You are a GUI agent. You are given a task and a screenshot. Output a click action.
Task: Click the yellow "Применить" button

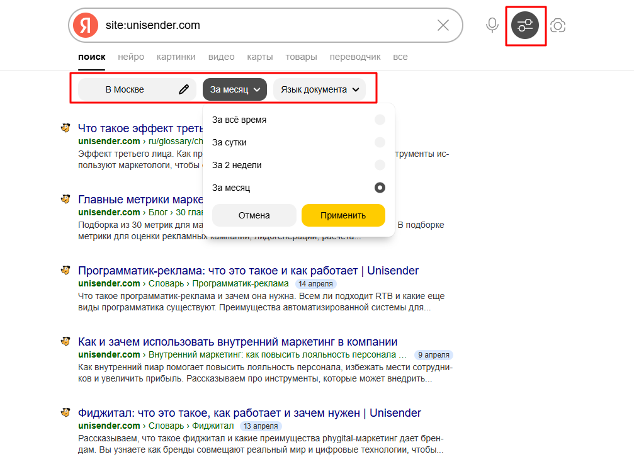pyautogui.click(x=343, y=215)
